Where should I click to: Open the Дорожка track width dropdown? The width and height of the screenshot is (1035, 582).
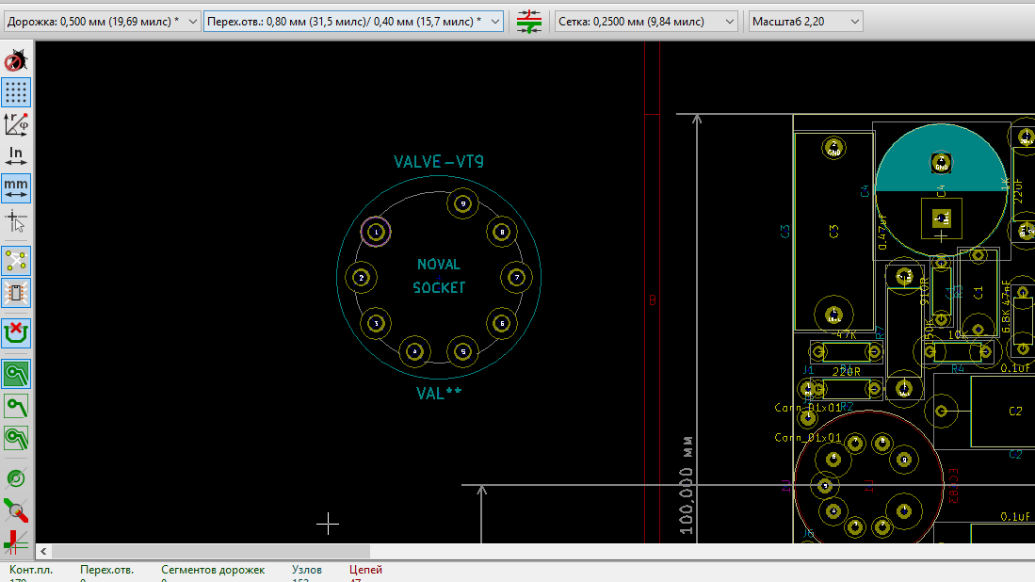click(103, 21)
